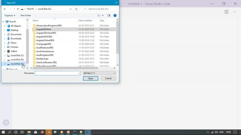Change view layout icon

point(99,15)
